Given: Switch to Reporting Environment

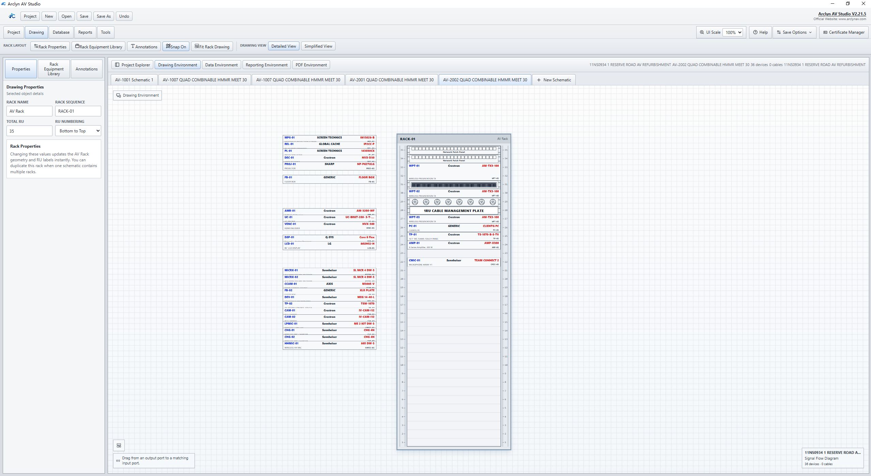Looking at the screenshot, I should point(267,65).
